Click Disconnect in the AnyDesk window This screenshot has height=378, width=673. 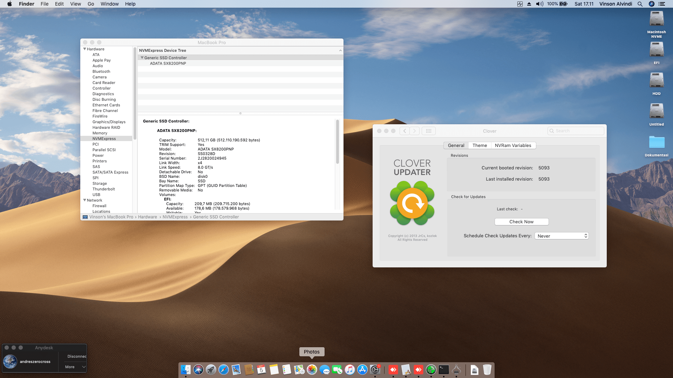76,356
